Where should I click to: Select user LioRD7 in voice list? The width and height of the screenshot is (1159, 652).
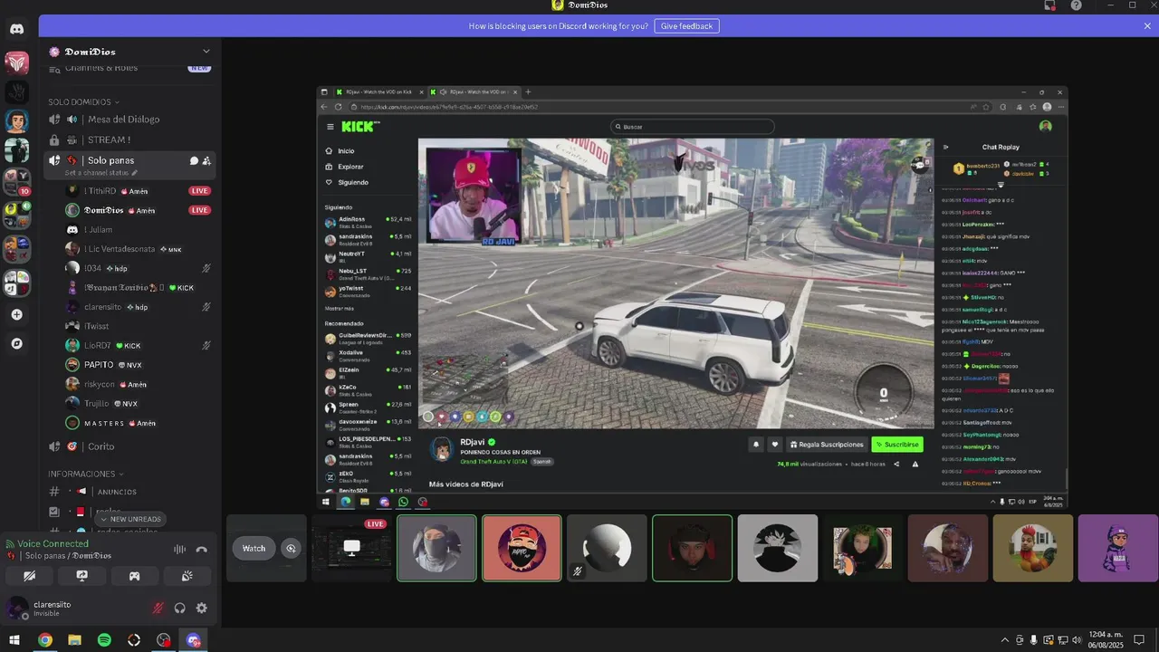point(139,345)
